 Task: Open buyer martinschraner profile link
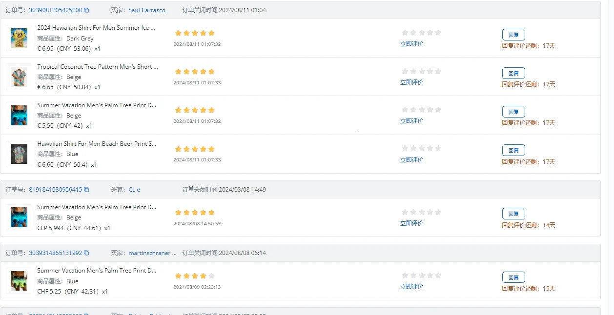(x=152, y=253)
